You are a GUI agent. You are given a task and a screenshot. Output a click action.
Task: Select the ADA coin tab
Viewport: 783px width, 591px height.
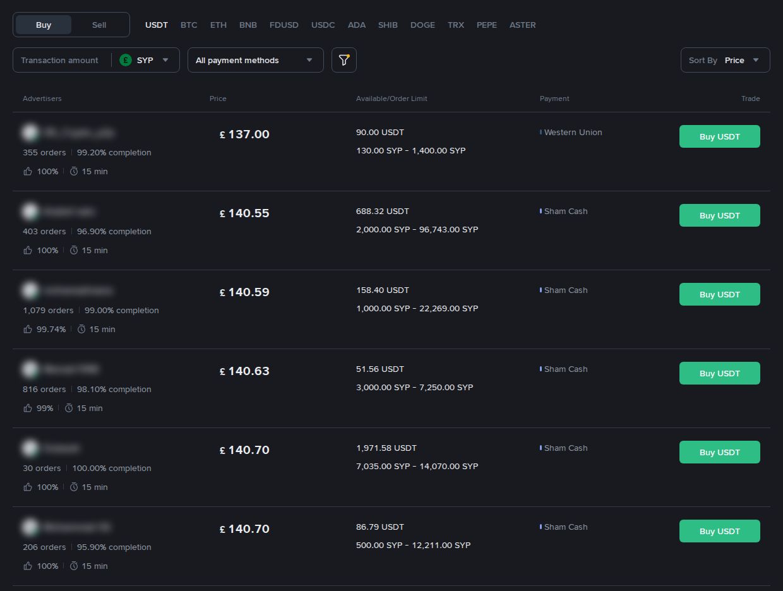357,25
